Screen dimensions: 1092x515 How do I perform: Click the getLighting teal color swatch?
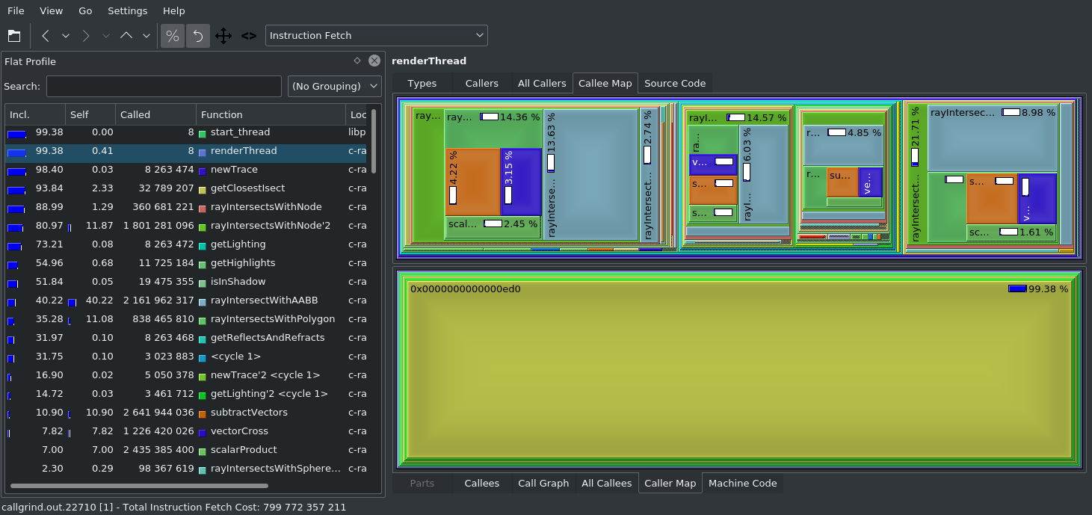pos(203,245)
